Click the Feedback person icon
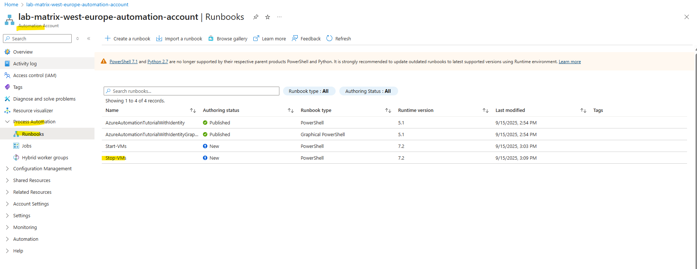The image size is (697, 269). (295, 38)
